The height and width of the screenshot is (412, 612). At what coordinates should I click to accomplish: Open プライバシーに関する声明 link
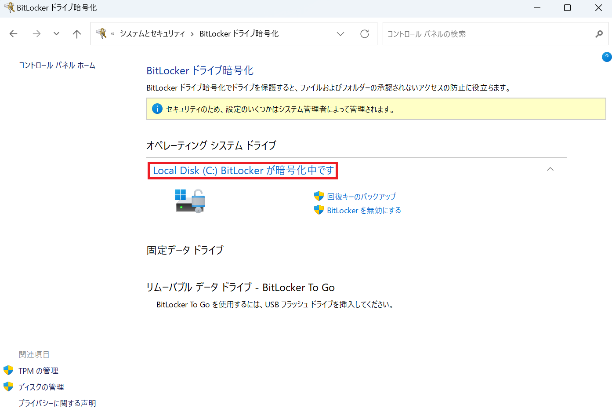click(x=57, y=403)
